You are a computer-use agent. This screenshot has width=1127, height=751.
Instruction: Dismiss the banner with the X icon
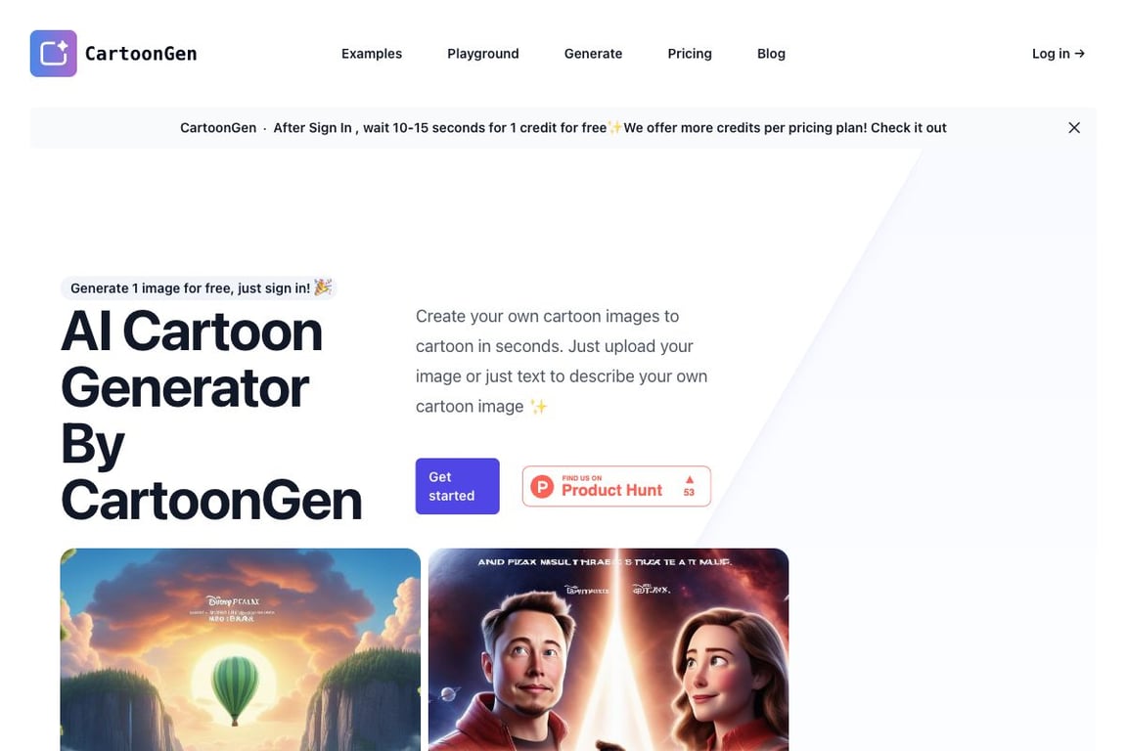pos(1074,128)
